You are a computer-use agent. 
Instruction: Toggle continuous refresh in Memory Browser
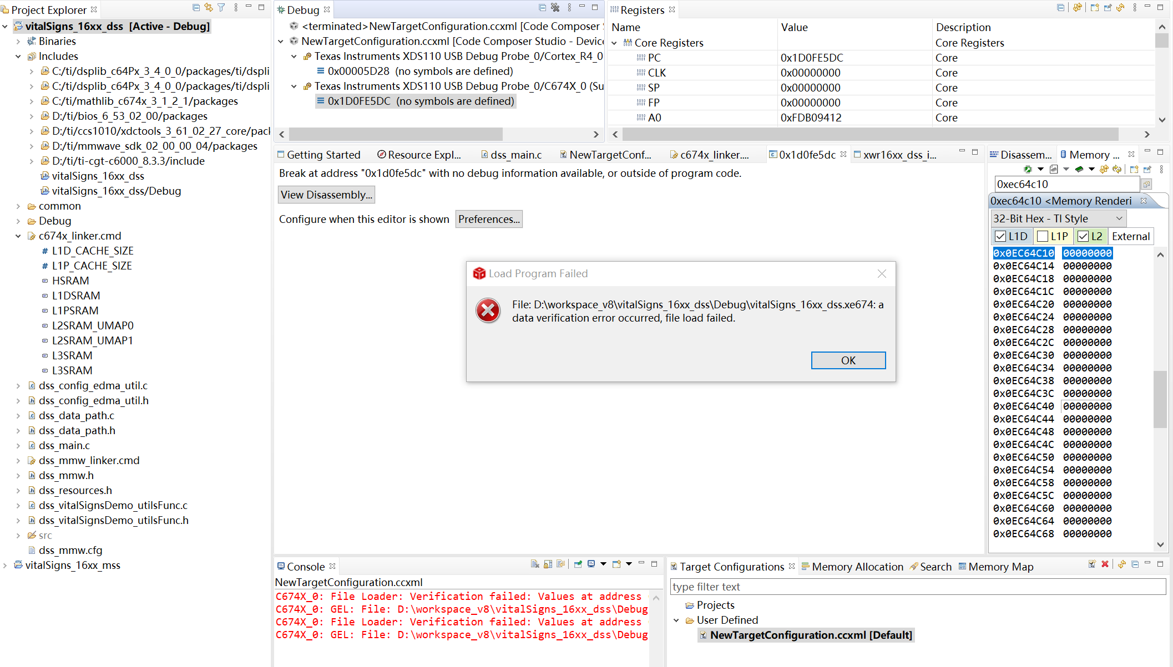pos(1104,169)
